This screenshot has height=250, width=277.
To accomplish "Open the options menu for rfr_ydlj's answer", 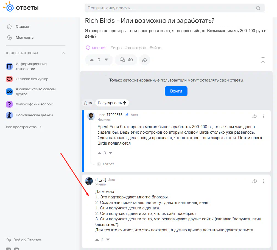I will tap(263, 181).
